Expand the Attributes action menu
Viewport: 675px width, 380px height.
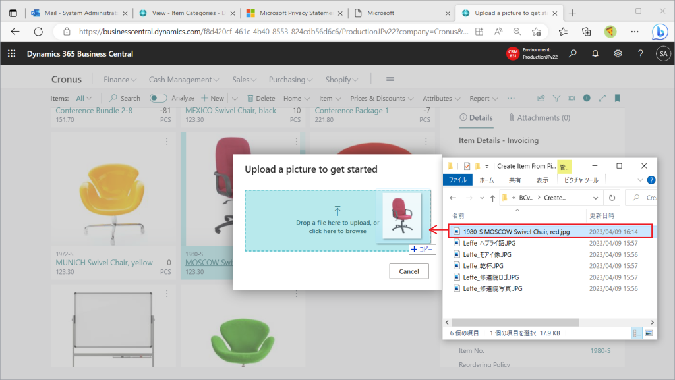point(441,98)
